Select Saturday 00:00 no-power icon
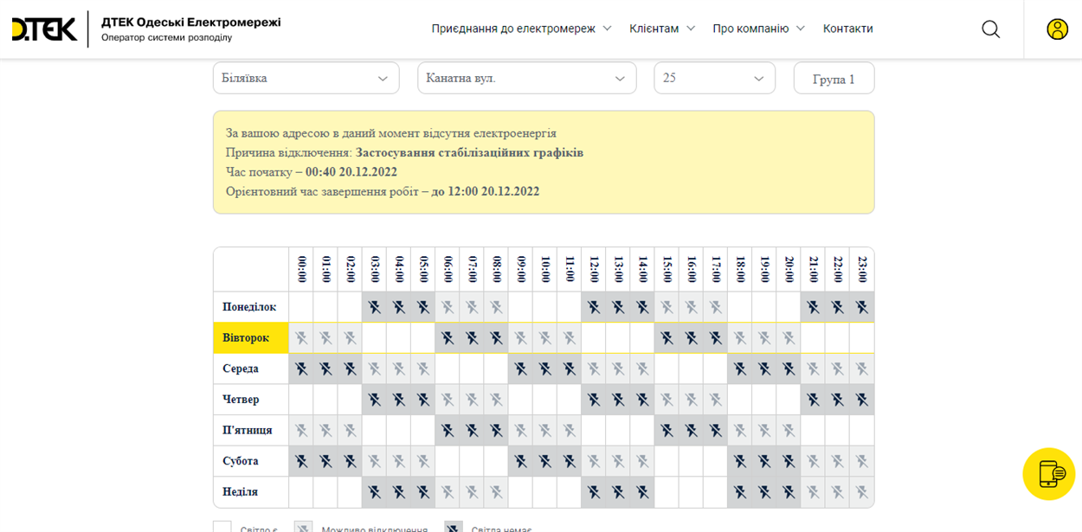 tap(301, 461)
